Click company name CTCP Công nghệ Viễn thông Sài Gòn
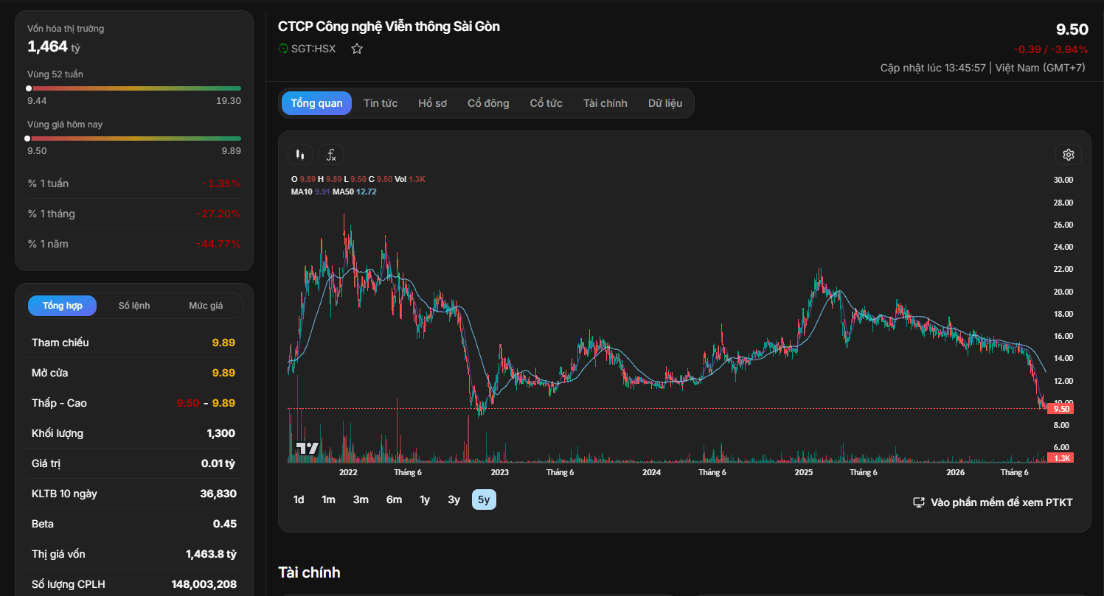 click(389, 27)
